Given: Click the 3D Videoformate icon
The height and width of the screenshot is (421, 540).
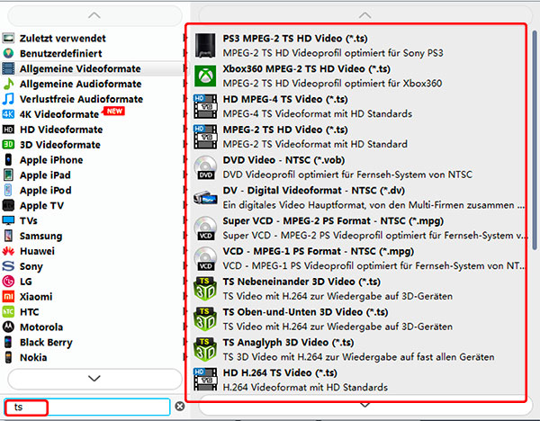Looking at the screenshot, I should [8, 145].
